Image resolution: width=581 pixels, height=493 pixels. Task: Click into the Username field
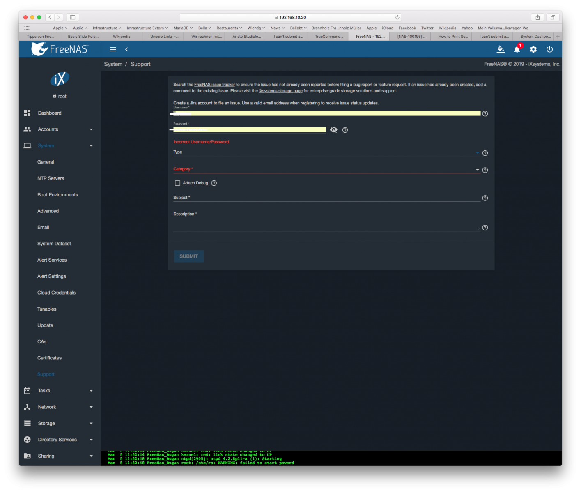tap(326, 113)
